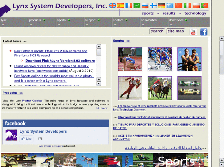Image resolution: width=224 pixels, height=167 pixels.
Task: Open Latest News >> heading
Action: pos(15,41)
